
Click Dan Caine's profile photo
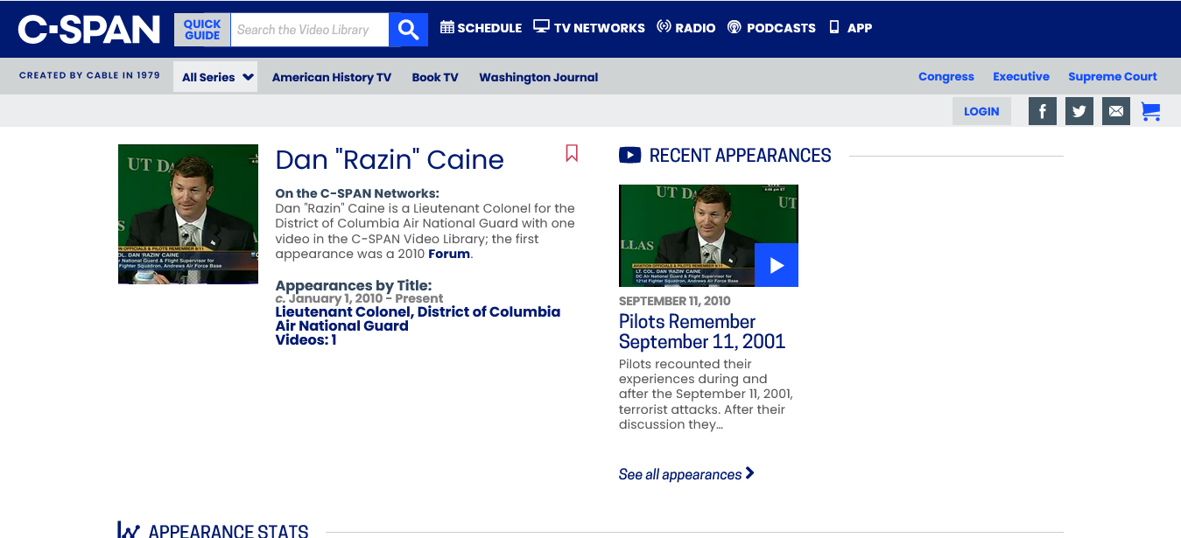[x=188, y=214]
